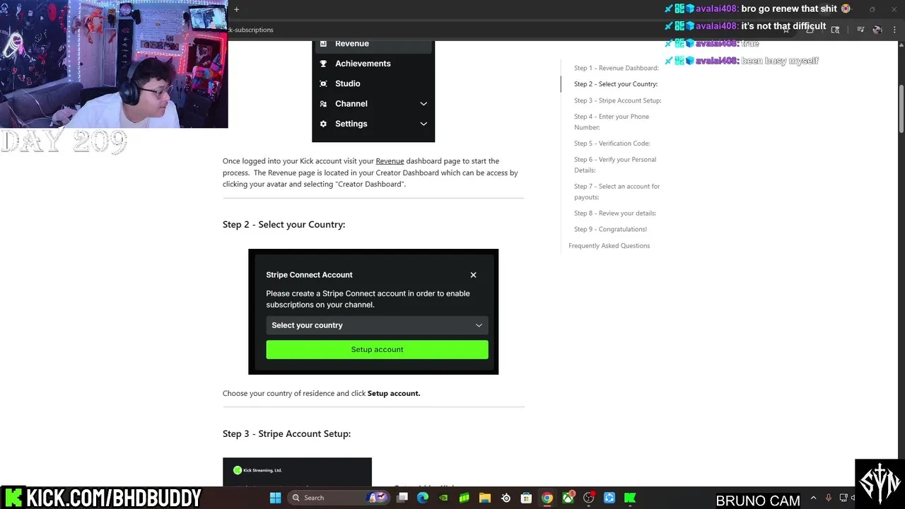Click the gear icon beside Settings

coord(323,124)
